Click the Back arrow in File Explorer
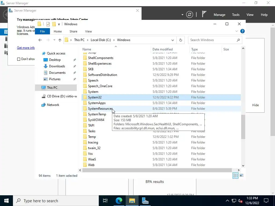This screenshot has width=275, height=206. (40, 40)
